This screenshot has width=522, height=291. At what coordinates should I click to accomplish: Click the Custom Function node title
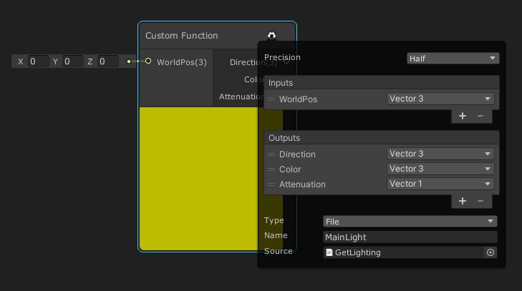click(x=182, y=36)
